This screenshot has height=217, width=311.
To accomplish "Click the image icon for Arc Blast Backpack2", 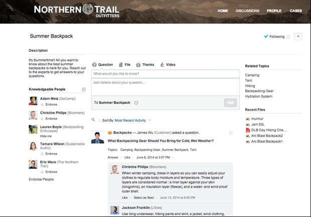I will pos(248,136).
